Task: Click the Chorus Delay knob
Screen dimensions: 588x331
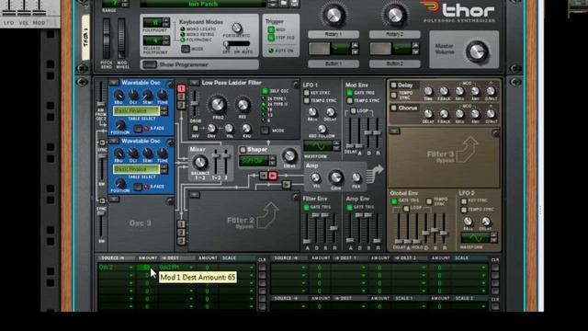Action: tap(428, 114)
